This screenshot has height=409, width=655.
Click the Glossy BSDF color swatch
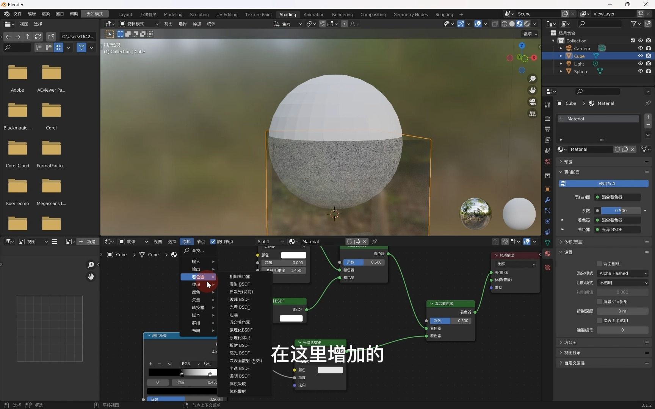330,370
